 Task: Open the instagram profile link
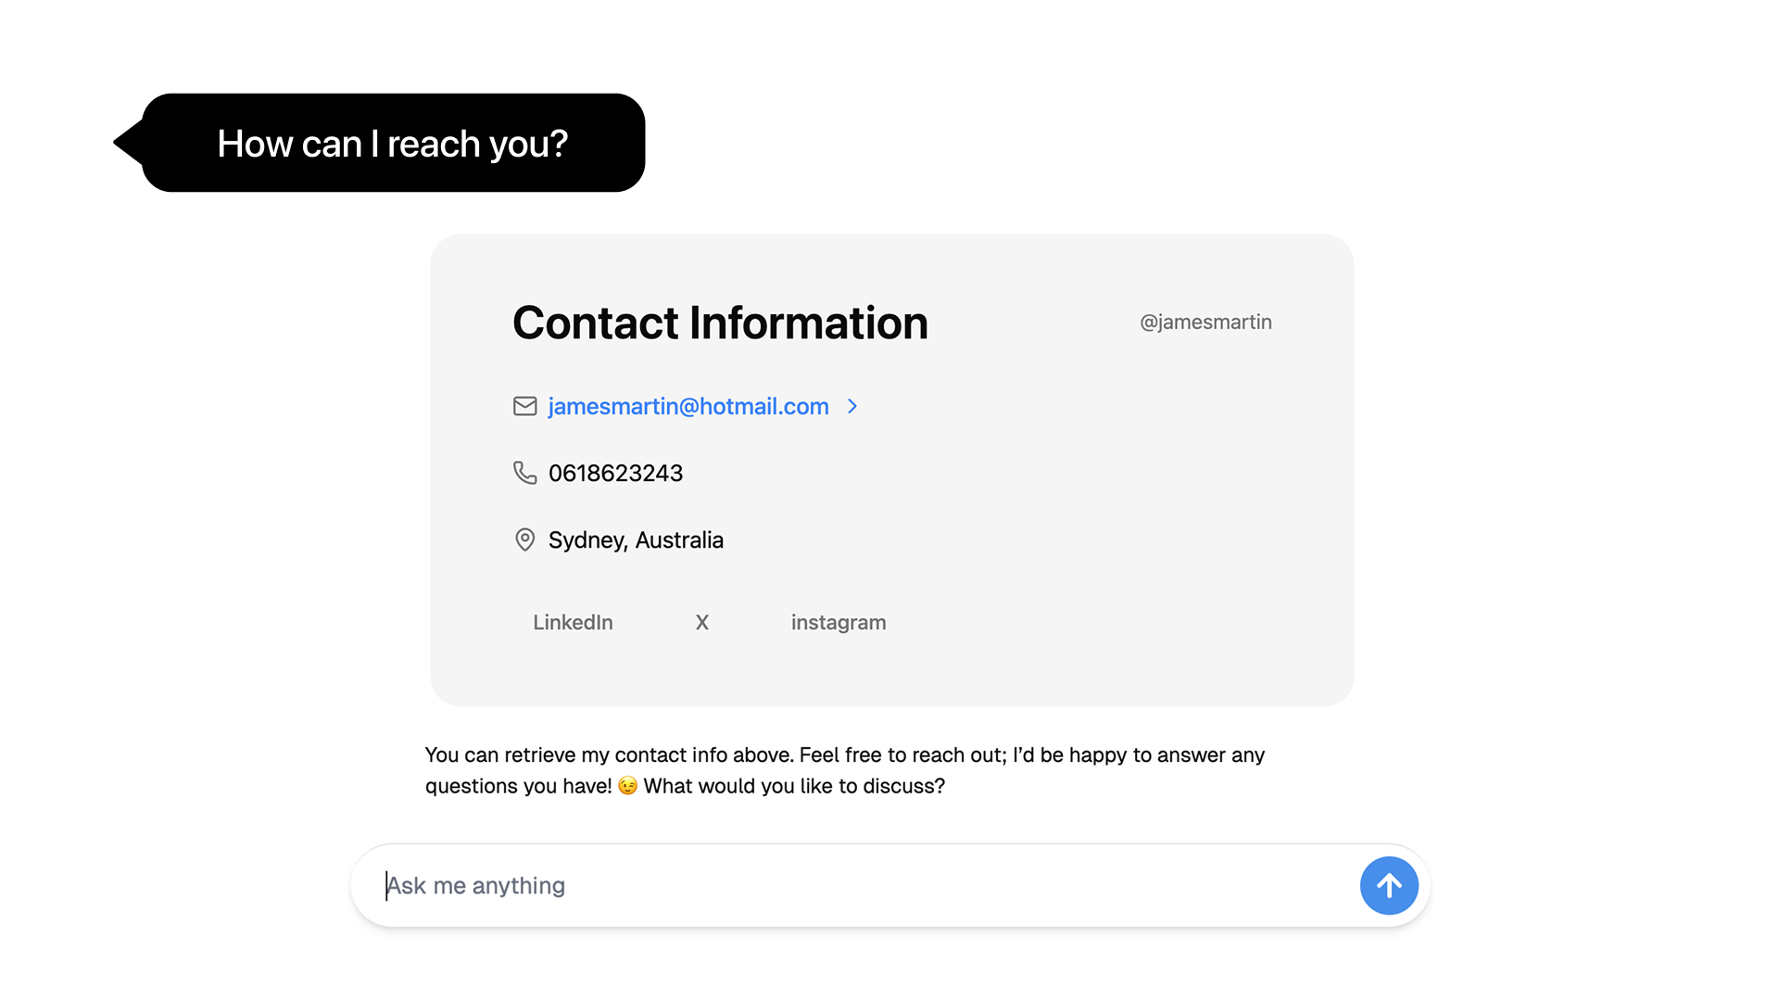tap(838, 623)
